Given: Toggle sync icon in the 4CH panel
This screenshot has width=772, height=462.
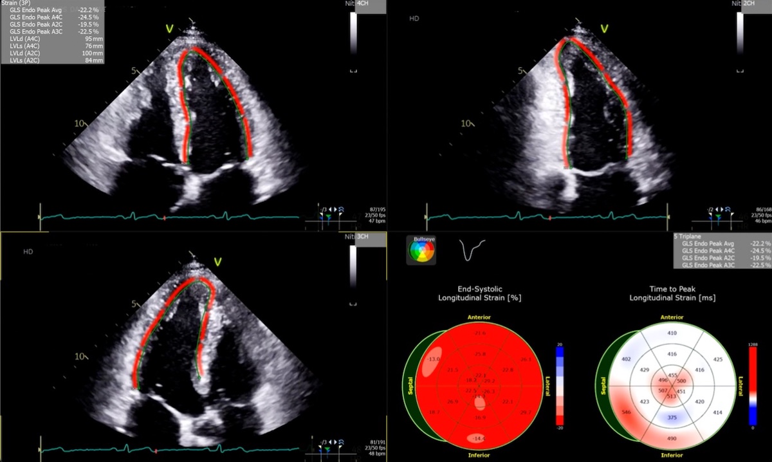Looking at the screenshot, I should (341, 209).
